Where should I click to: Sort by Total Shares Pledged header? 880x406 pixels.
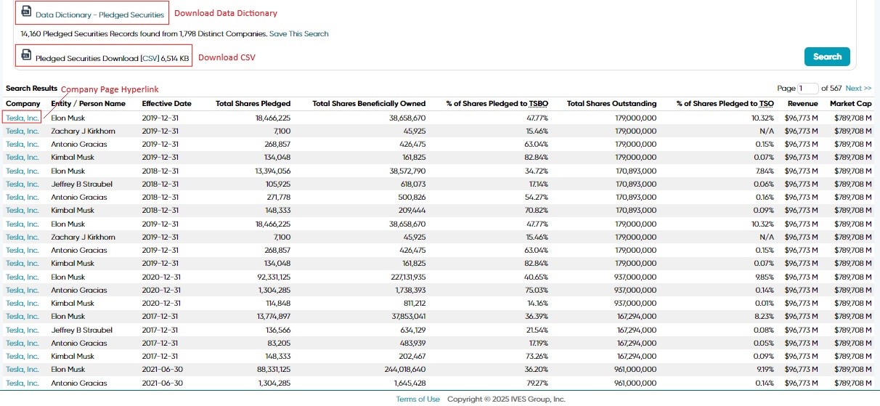coord(253,104)
